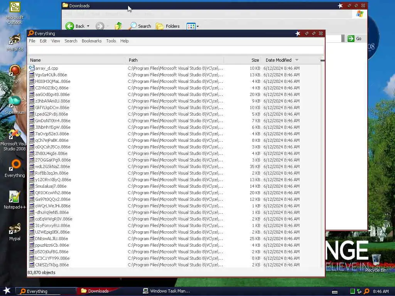
Task: Click the icon of QRIOKcwVh2.886e
Action: point(32,193)
